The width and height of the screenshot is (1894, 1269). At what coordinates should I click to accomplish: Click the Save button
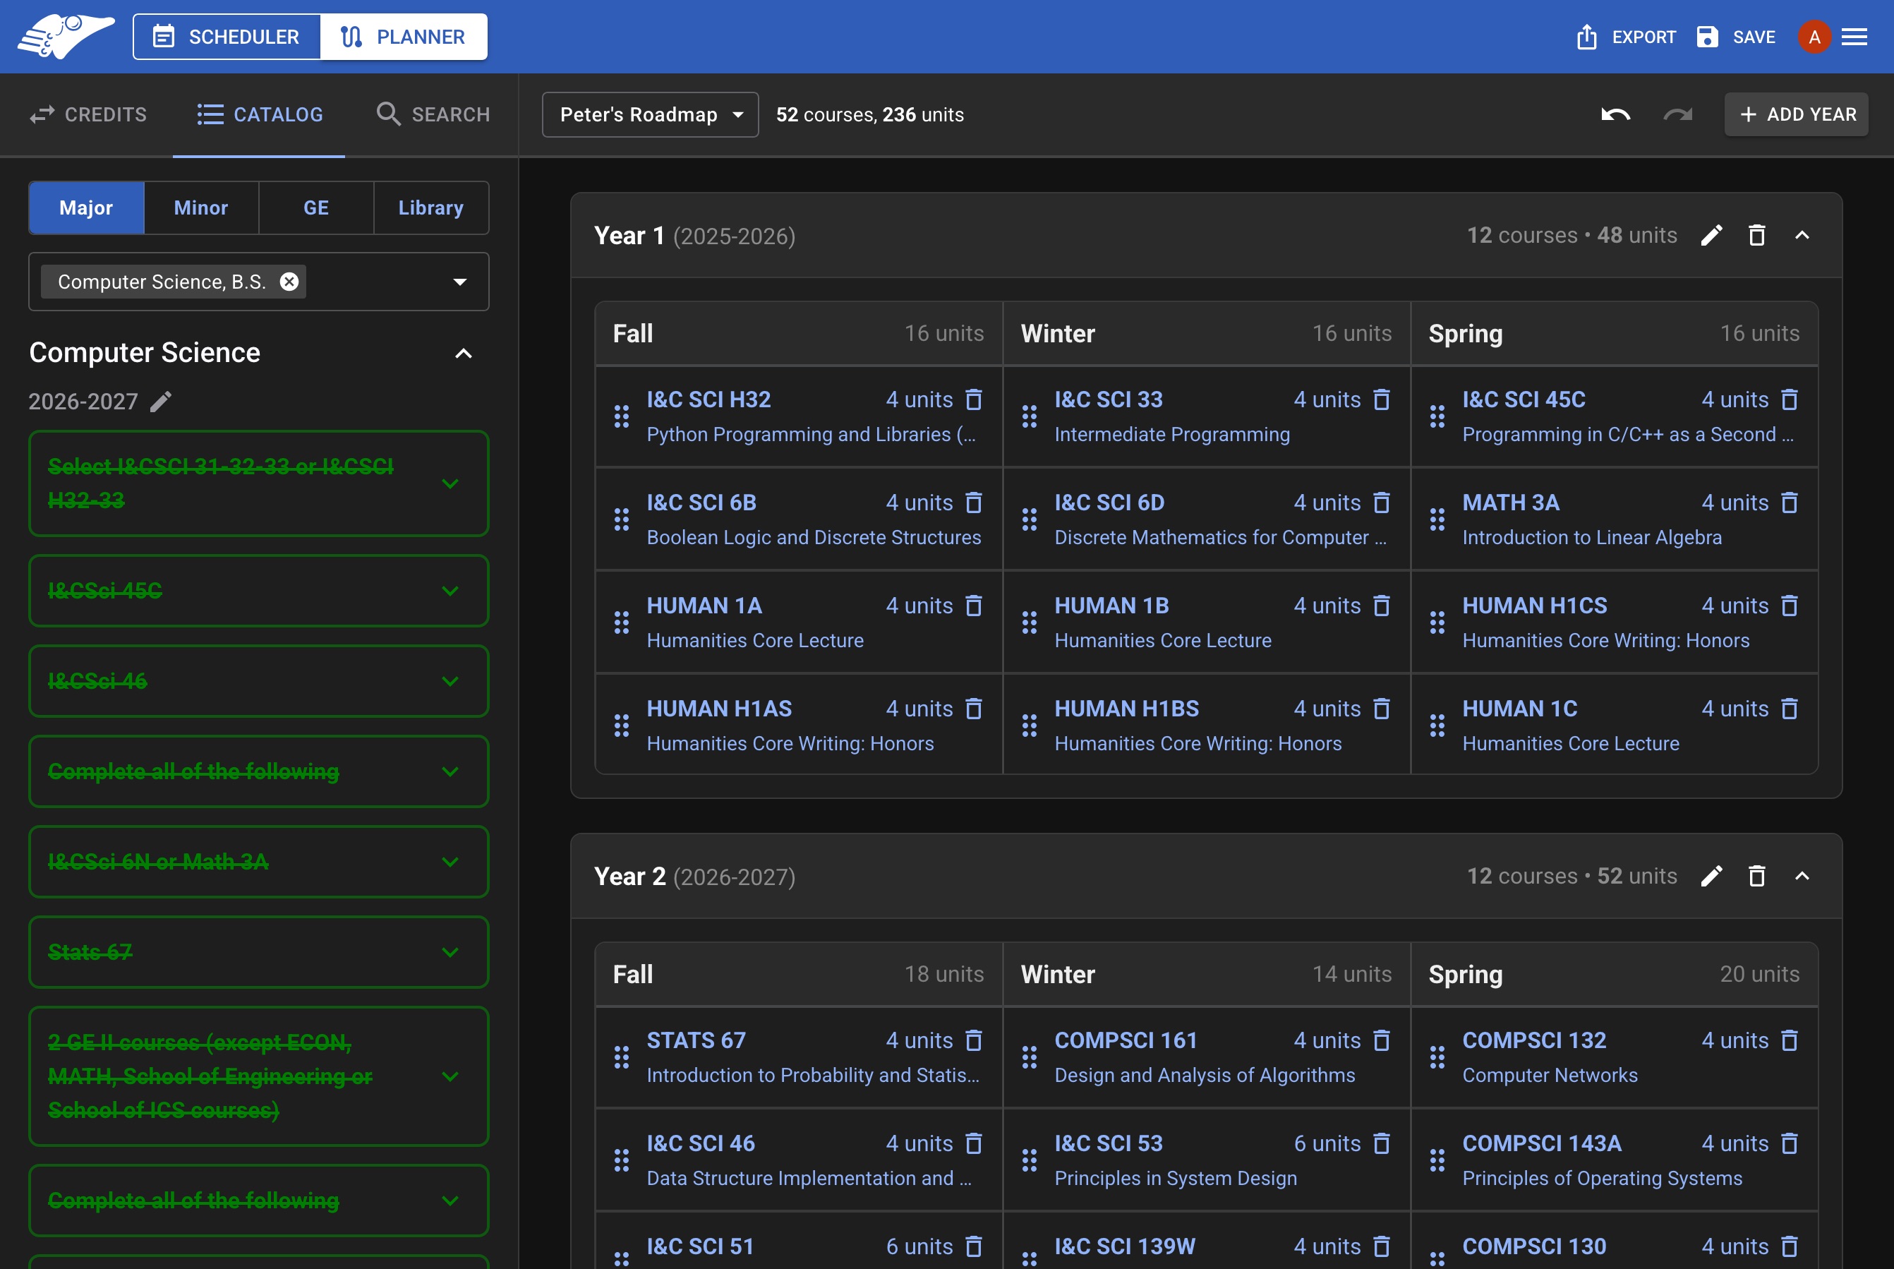[x=1735, y=37]
